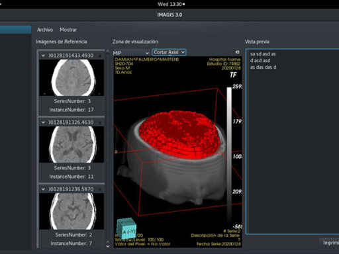Image resolution: width=339 pixels, height=254 pixels.
Task: Click the Estudio ID:74862 overlay
Action: point(224,63)
